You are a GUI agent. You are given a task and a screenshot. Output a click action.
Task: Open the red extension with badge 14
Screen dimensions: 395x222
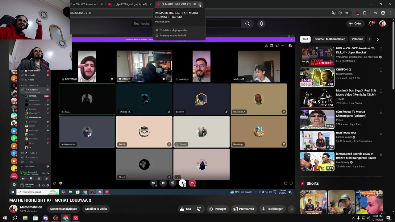(x=357, y=13)
